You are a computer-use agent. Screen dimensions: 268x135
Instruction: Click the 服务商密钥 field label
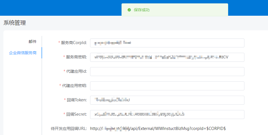pos(76,57)
